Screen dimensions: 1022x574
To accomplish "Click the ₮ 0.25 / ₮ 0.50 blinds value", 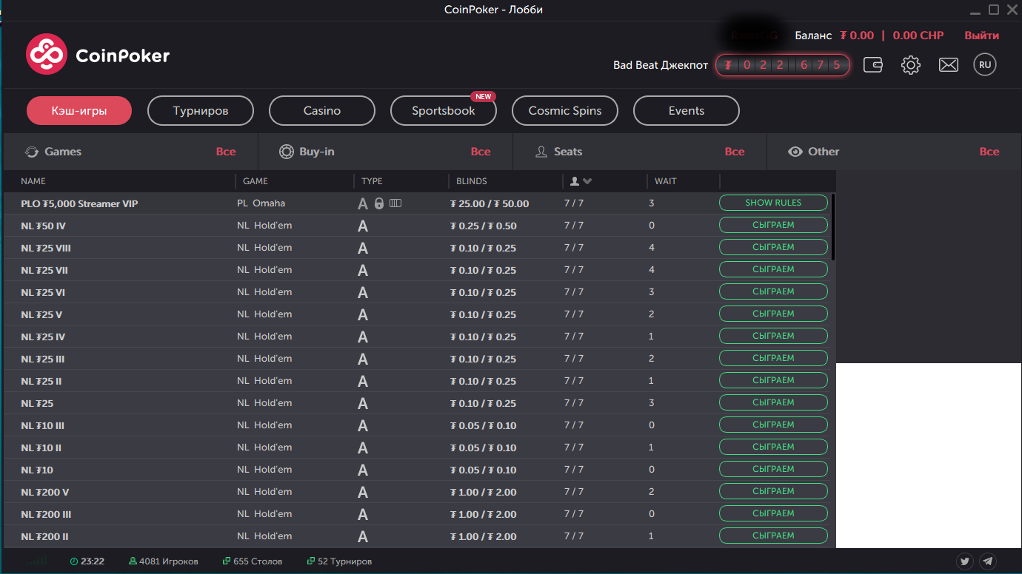I will click(x=484, y=226).
